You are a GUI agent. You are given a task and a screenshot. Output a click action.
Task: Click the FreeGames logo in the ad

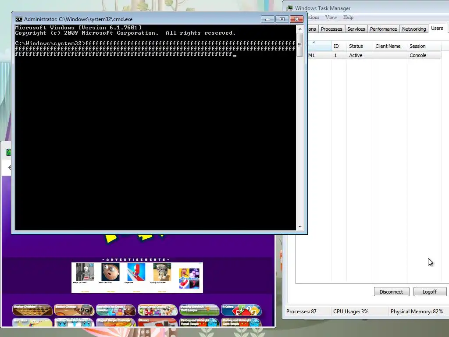coord(189,278)
